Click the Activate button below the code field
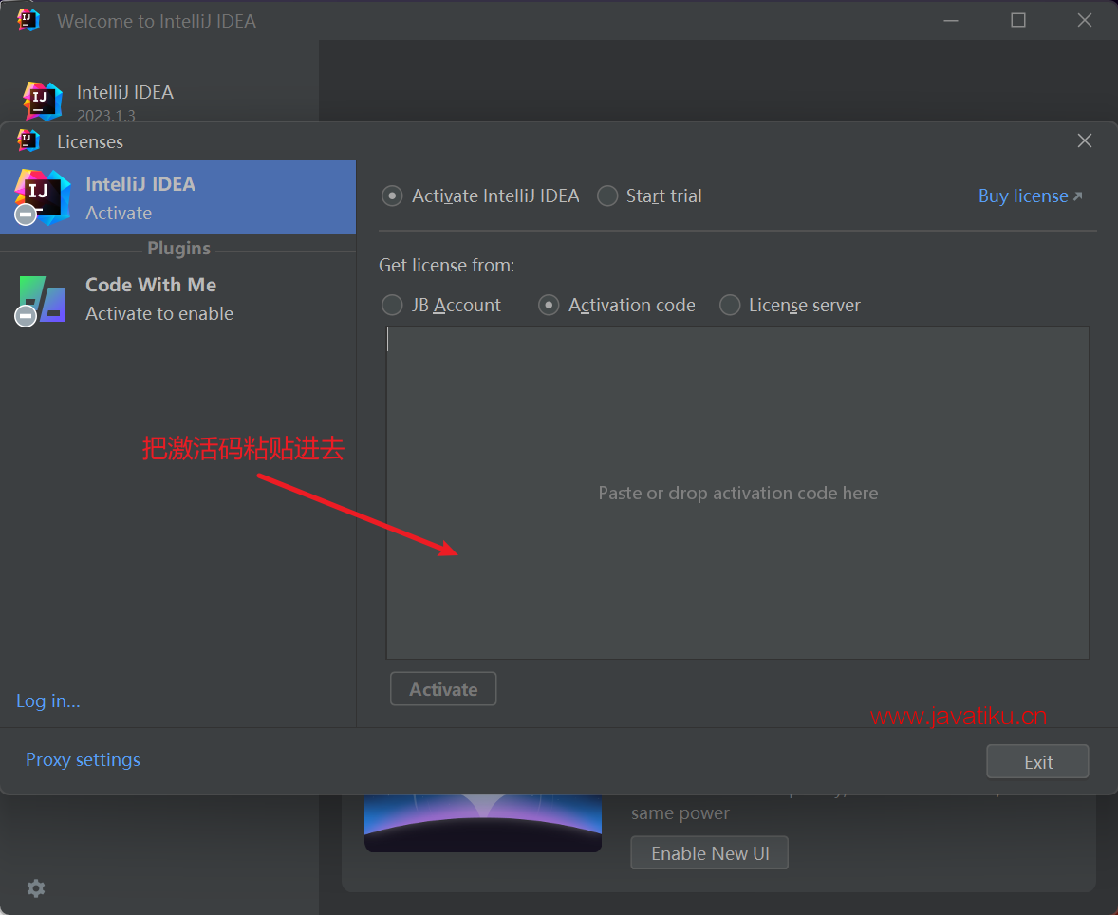The image size is (1118, 915). pos(443,689)
